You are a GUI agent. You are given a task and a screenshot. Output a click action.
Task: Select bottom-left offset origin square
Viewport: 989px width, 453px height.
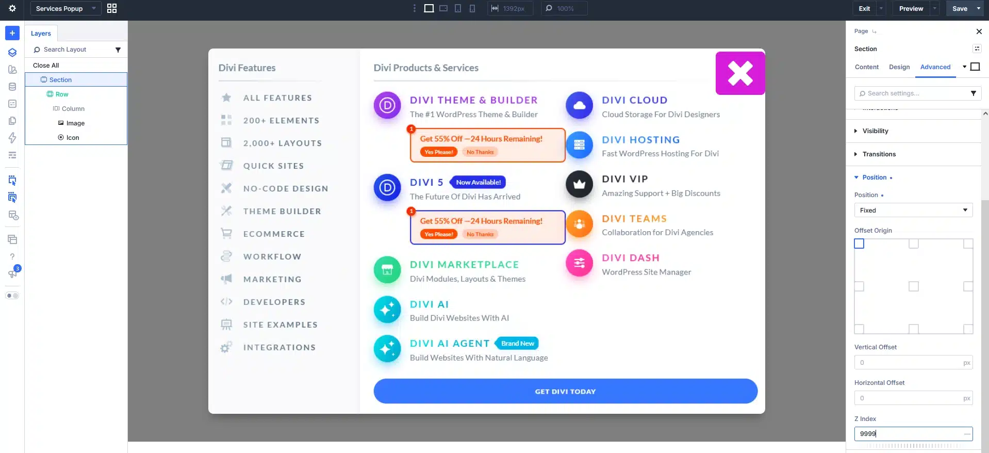point(859,329)
